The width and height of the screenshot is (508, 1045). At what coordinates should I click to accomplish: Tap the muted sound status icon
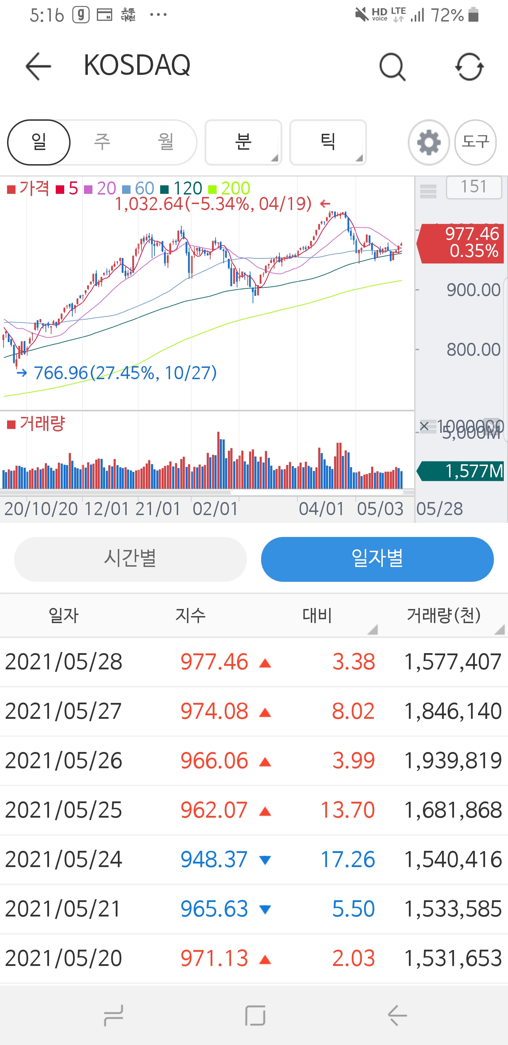pyautogui.click(x=362, y=15)
